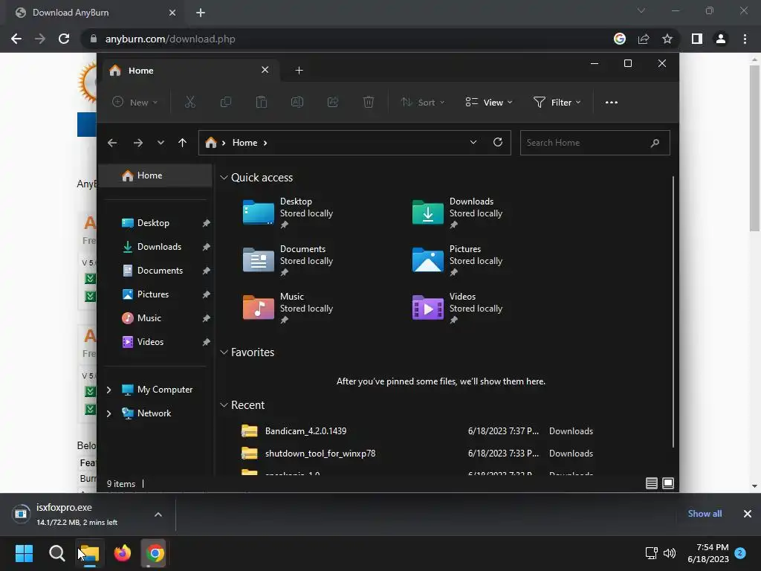Open Desktop folder in Quick access
761x571 pixels.
[x=288, y=213]
